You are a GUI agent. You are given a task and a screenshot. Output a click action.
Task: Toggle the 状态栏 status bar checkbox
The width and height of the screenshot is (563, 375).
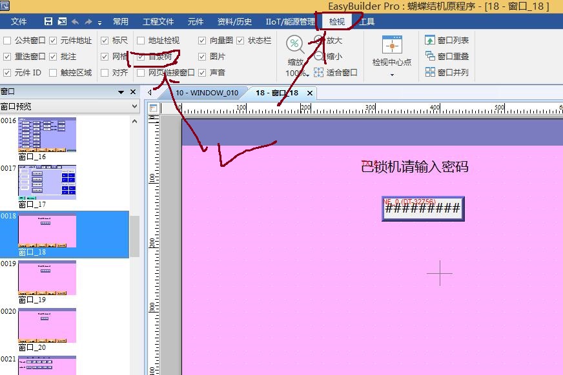240,40
